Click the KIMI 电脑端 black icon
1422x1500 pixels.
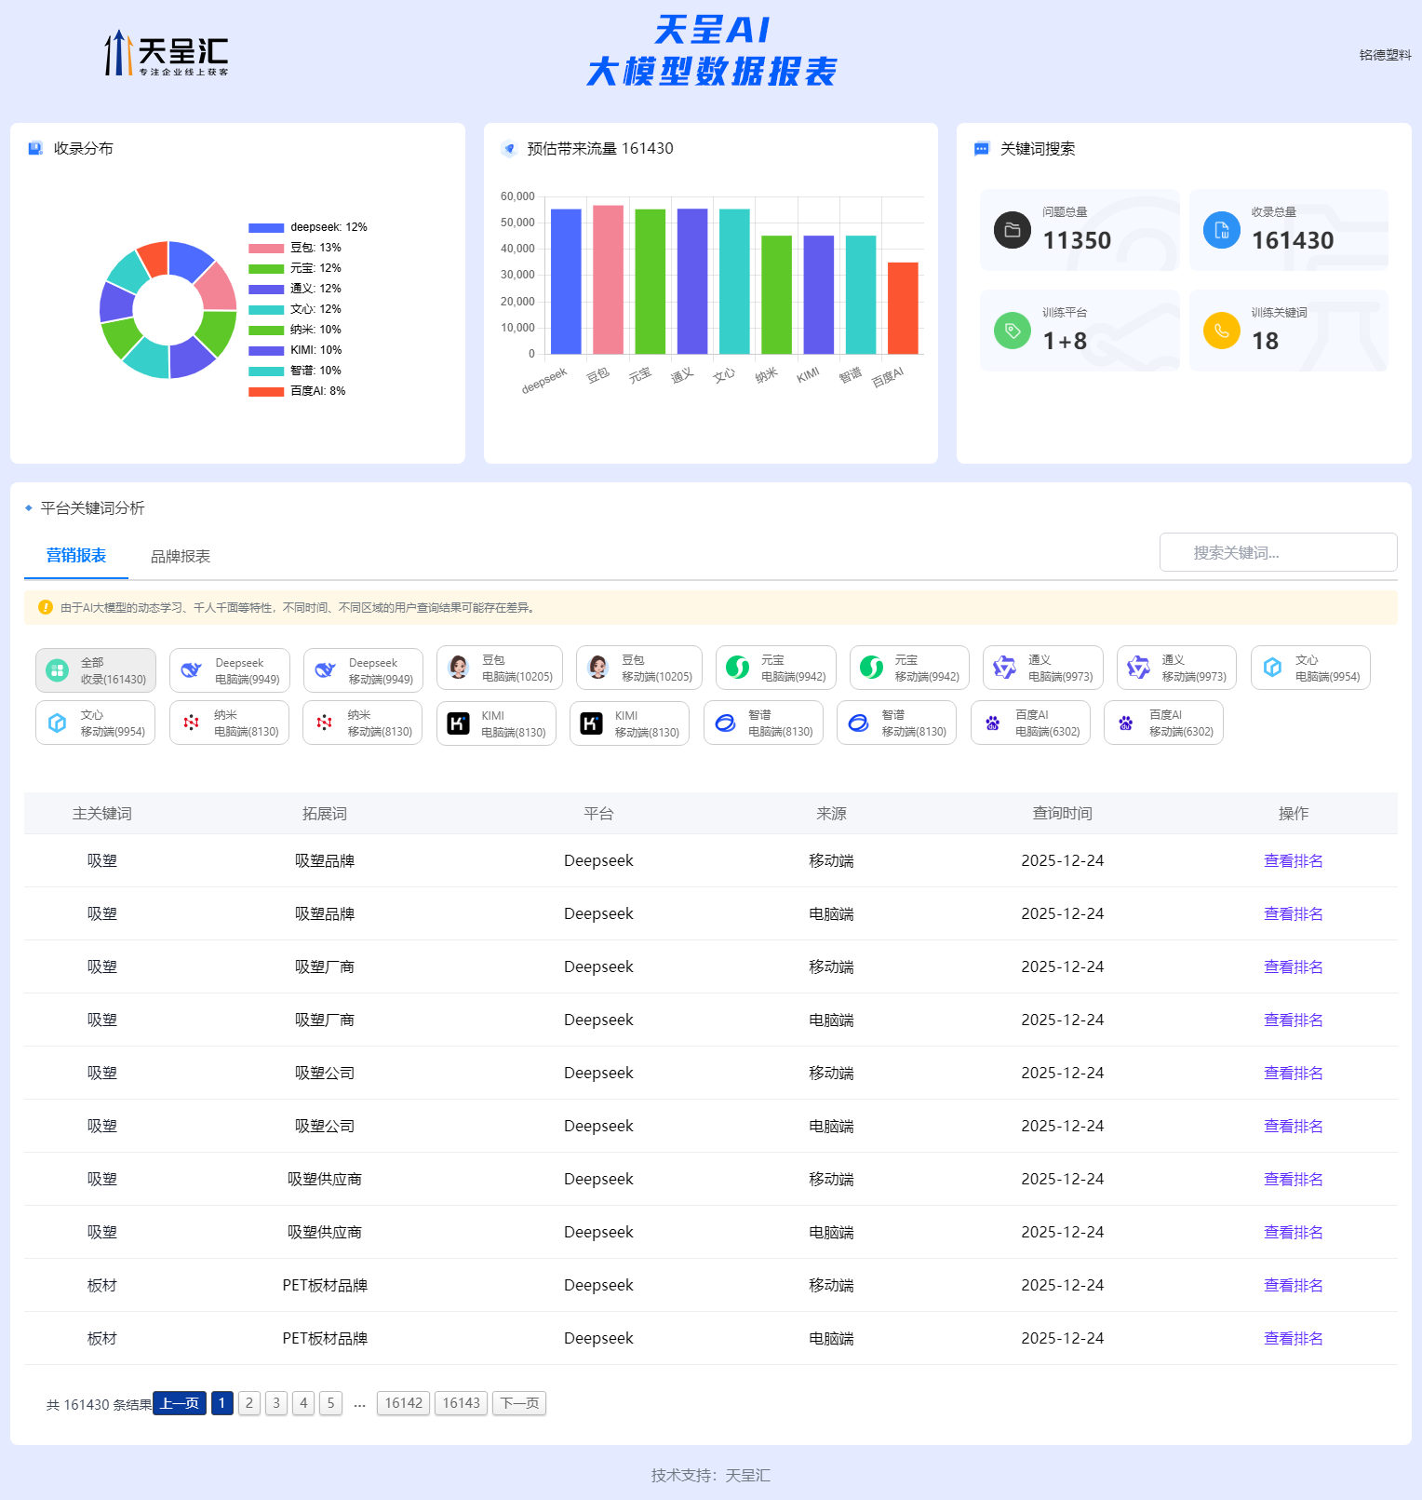(x=458, y=723)
